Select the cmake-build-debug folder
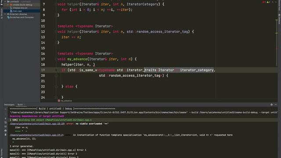 pos(22,5)
